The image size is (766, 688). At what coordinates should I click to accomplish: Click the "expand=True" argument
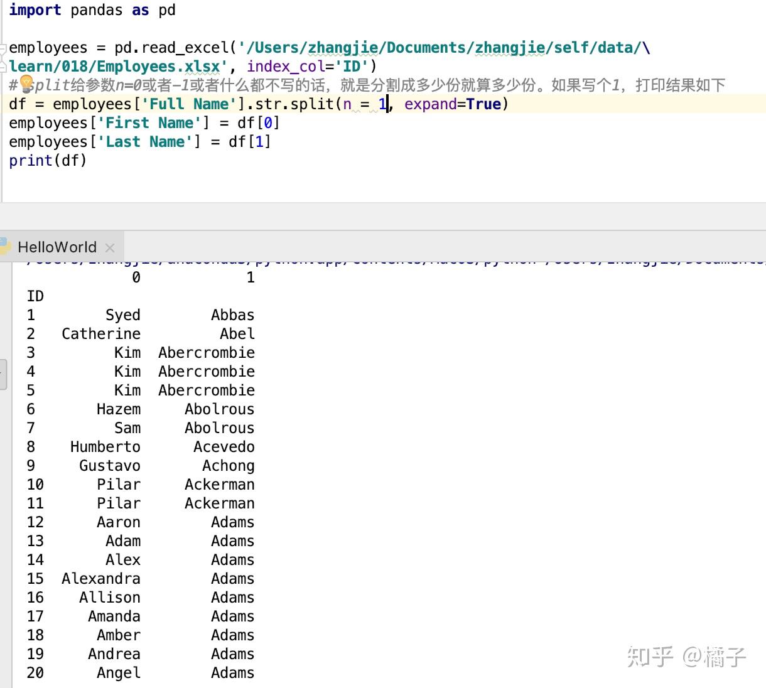[x=452, y=104]
